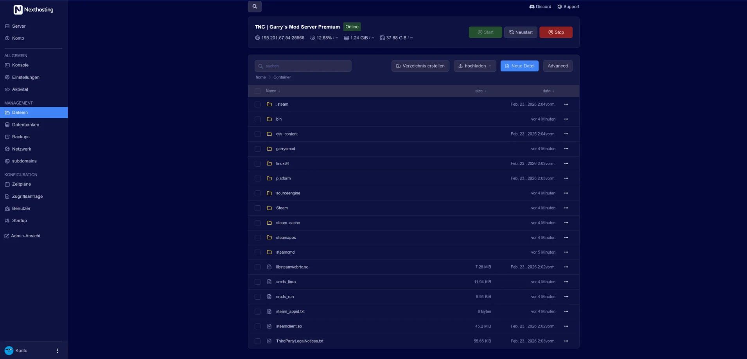This screenshot has width=747, height=359.
Task: Click the Neustart restart button
Action: point(521,32)
